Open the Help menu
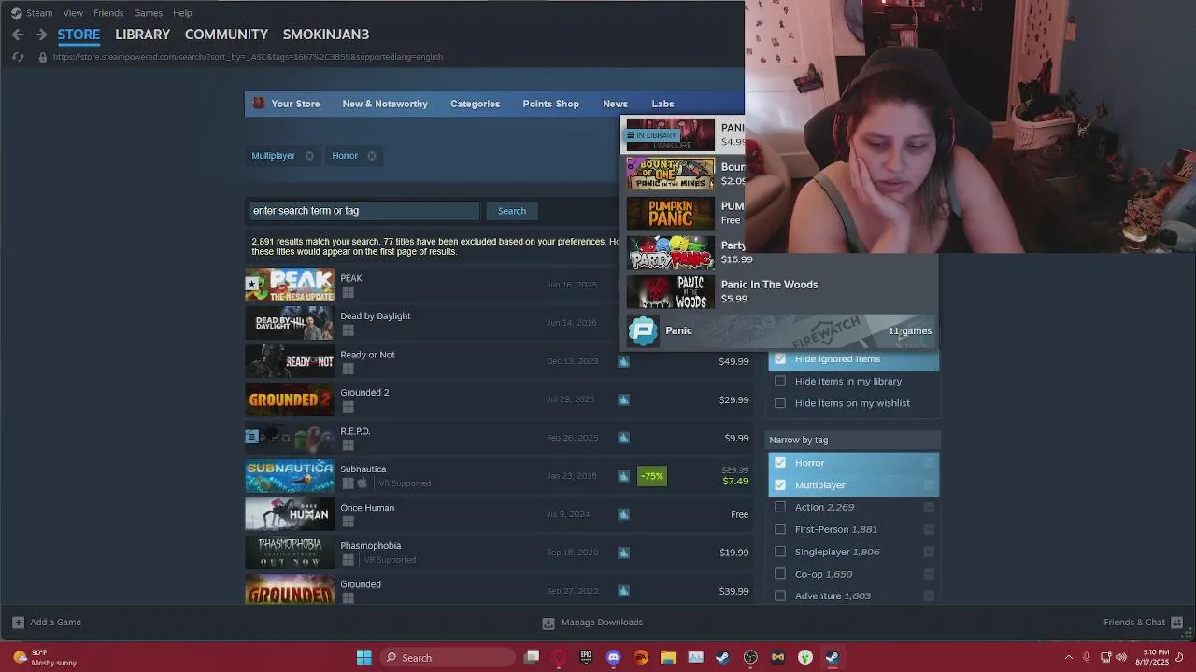 (x=182, y=13)
